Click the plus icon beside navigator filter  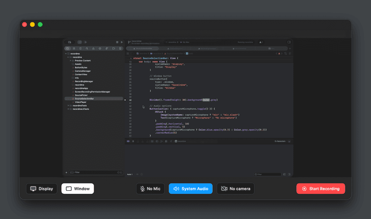(66, 173)
